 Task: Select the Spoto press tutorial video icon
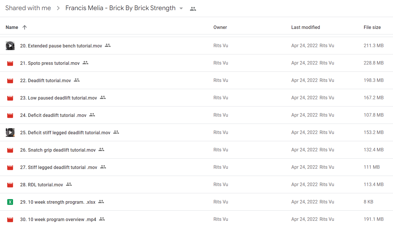(10, 63)
